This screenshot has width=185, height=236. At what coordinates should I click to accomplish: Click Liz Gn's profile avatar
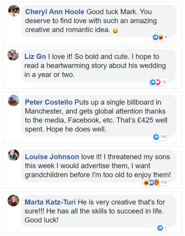(13, 55)
